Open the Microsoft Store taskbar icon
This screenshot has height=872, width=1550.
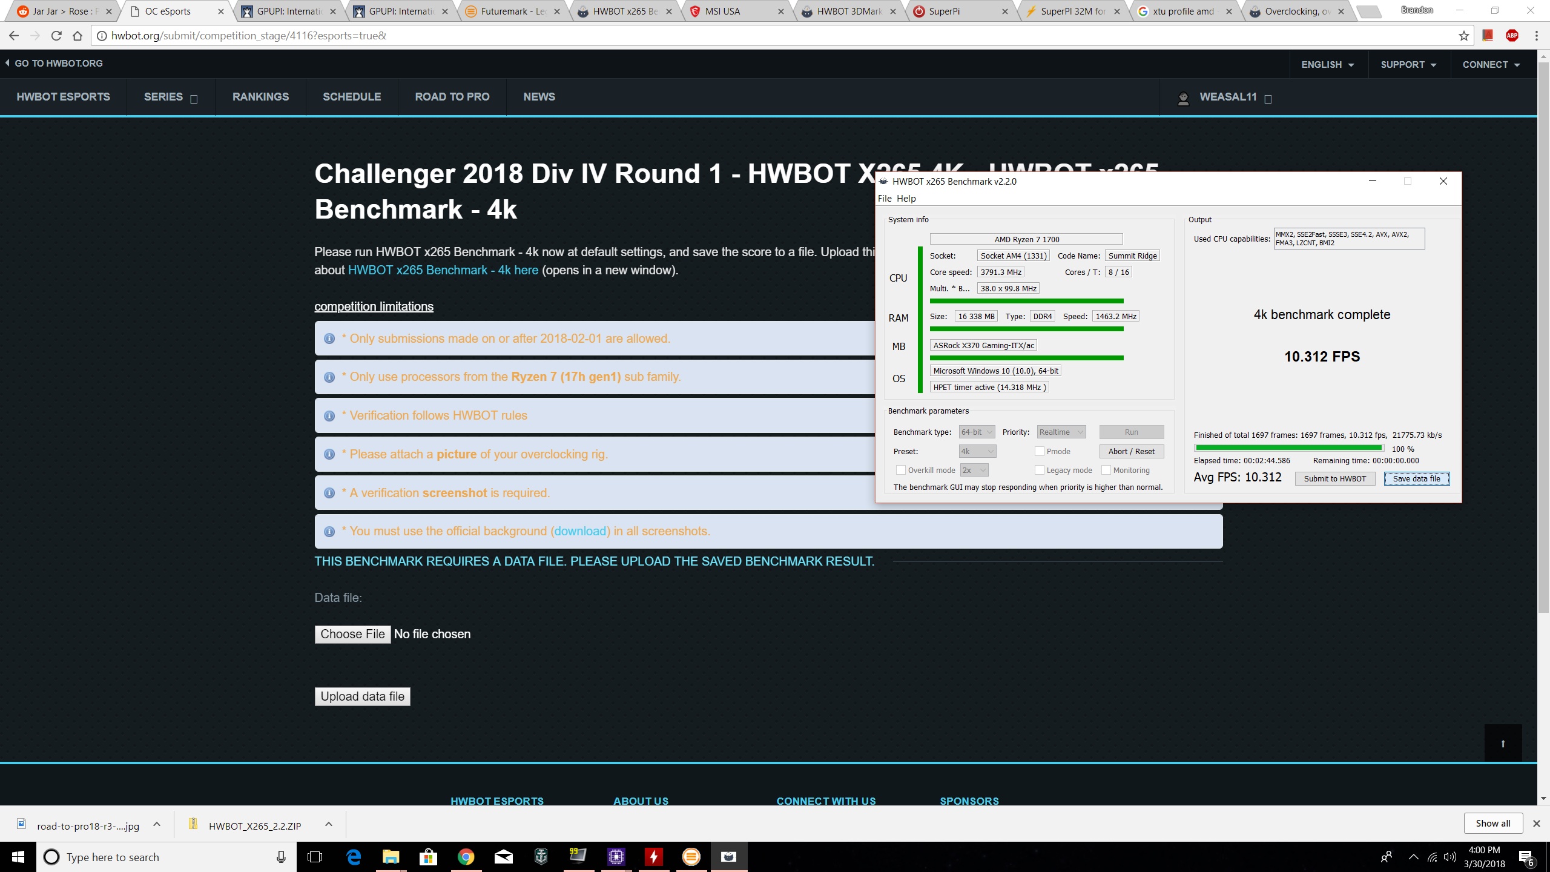point(429,857)
